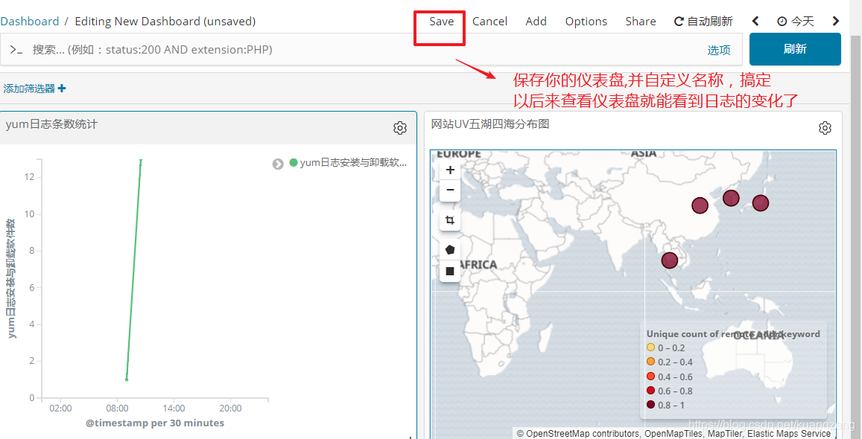Click the map marker over Thailand
This screenshot has height=439, width=862.
[670, 260]
